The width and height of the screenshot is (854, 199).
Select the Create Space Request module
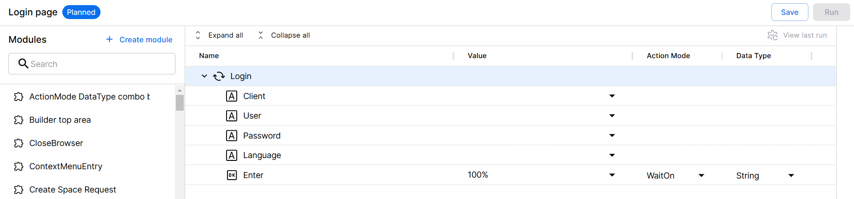[x=73, y=190]
